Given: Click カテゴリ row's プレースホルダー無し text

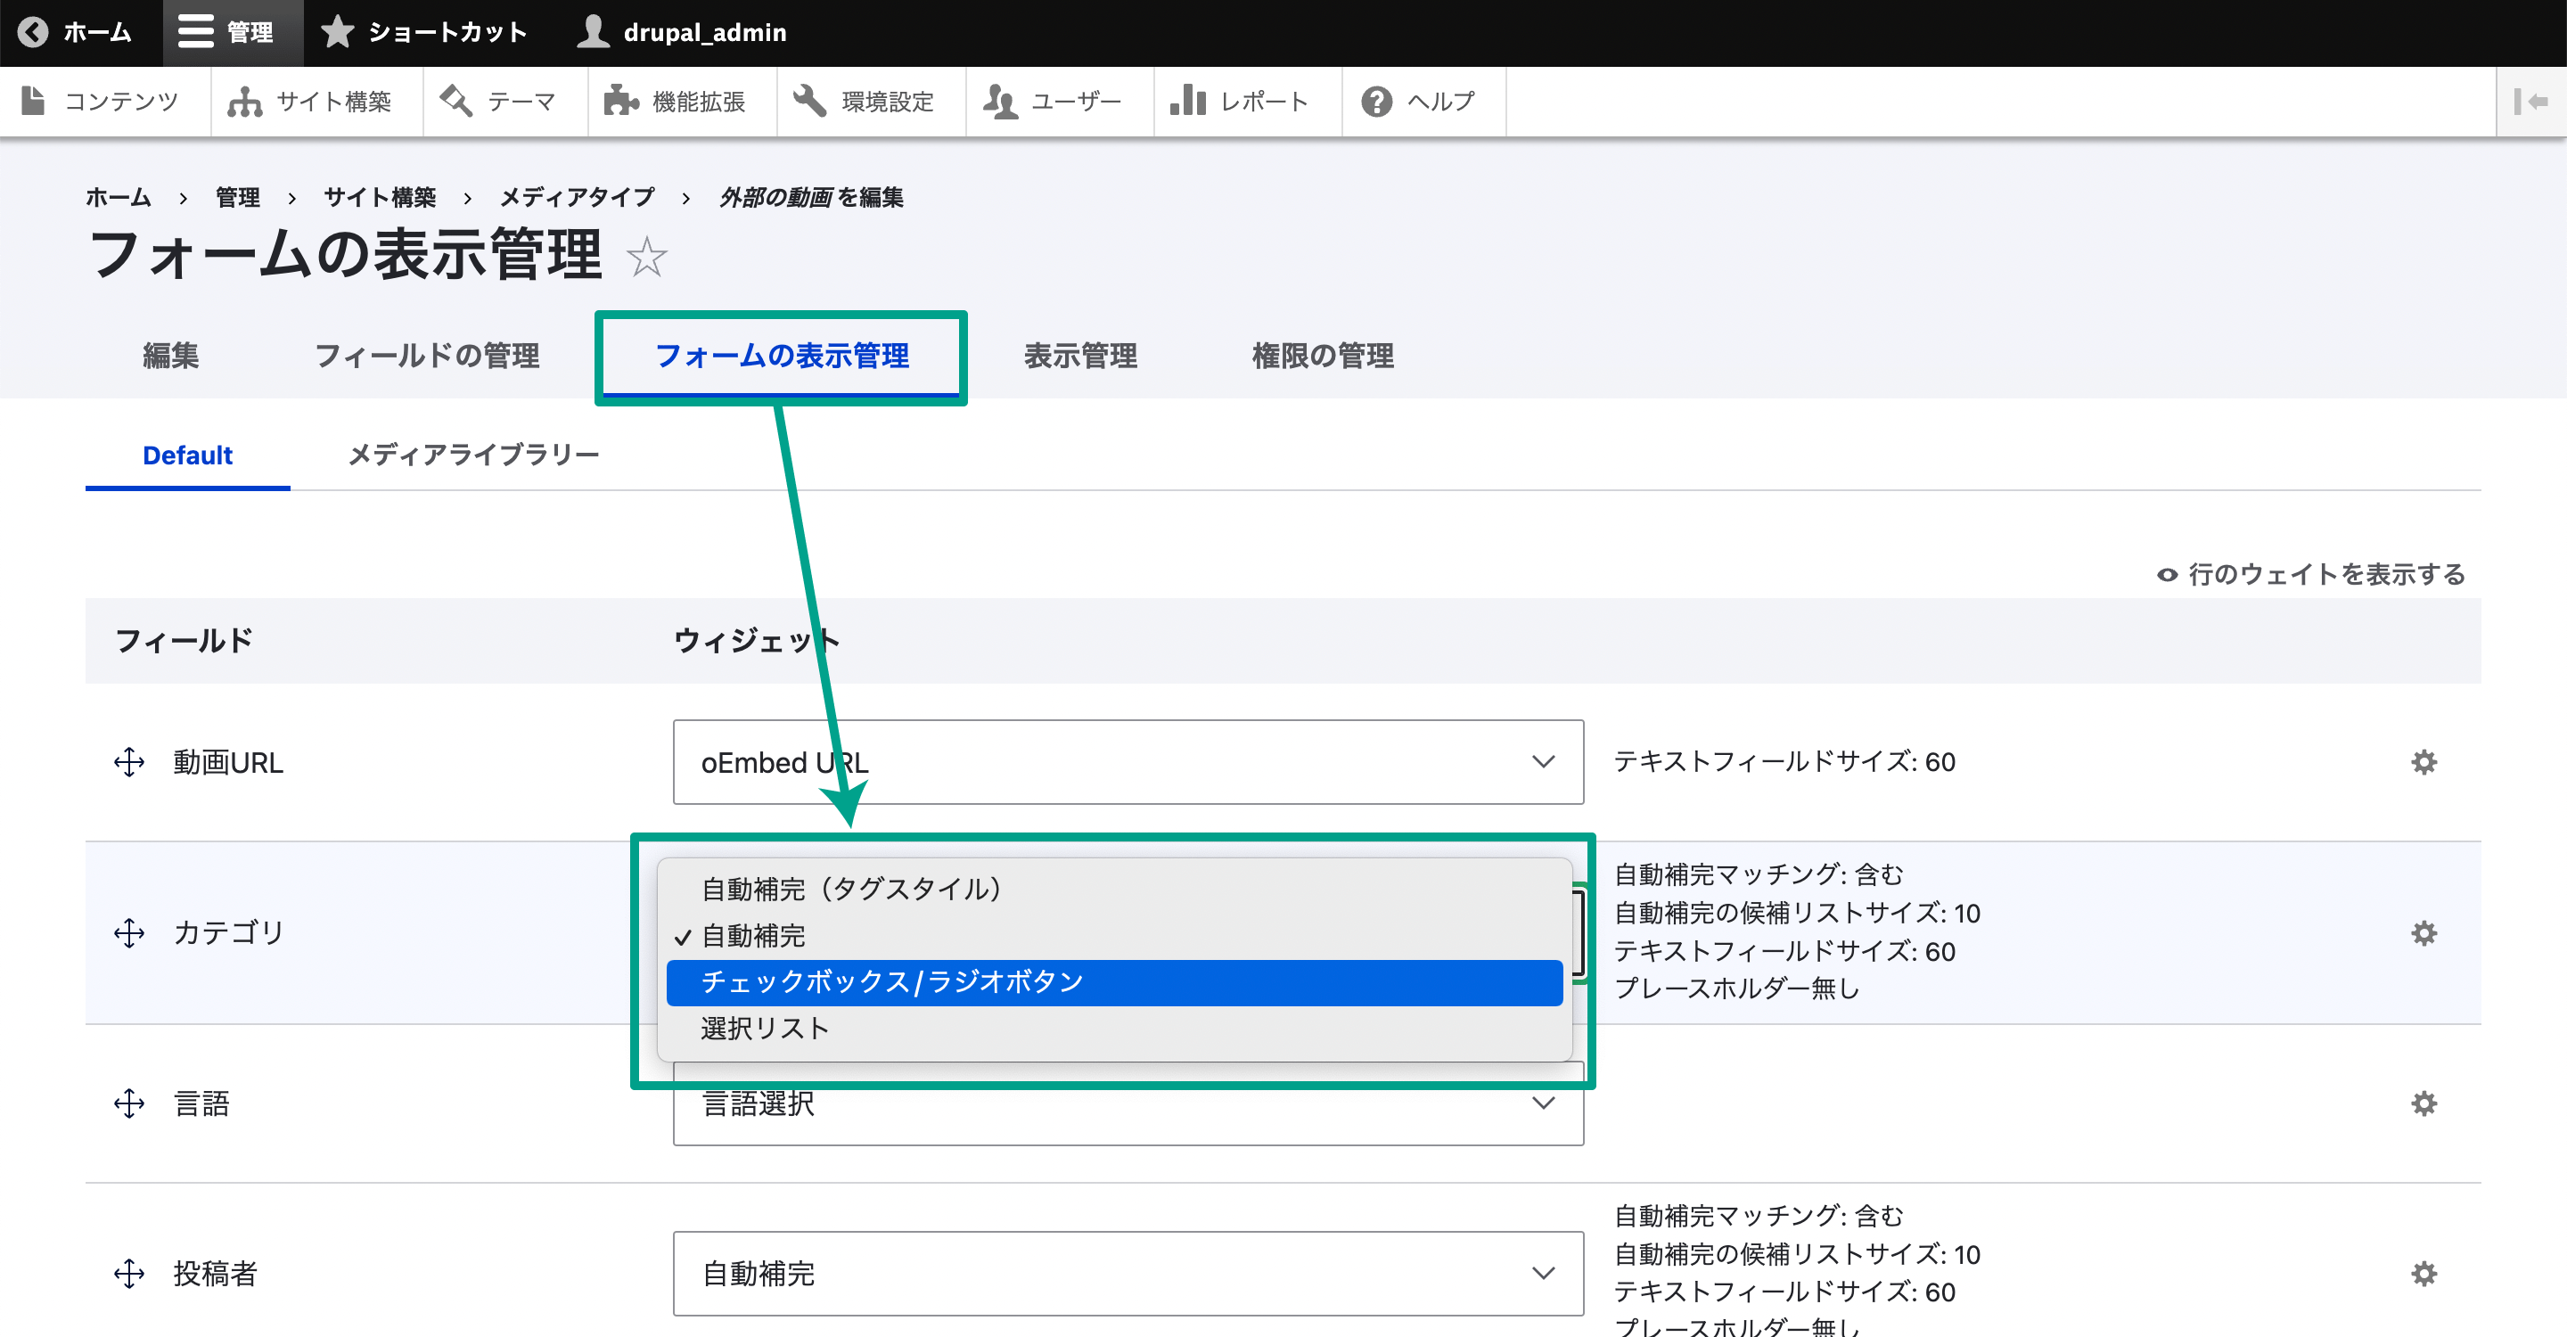Looking at the screenshot, I should 1737,988.
